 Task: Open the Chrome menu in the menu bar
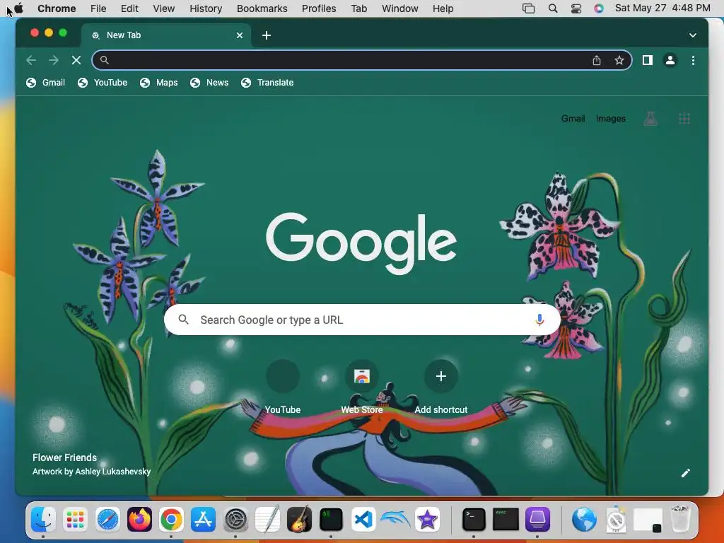point(57,8)
